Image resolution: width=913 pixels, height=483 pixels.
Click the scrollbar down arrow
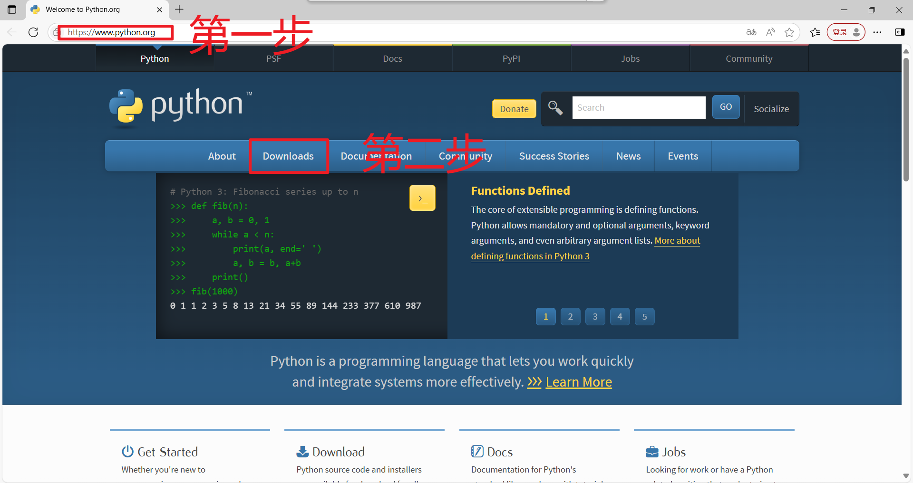(906, 475)
